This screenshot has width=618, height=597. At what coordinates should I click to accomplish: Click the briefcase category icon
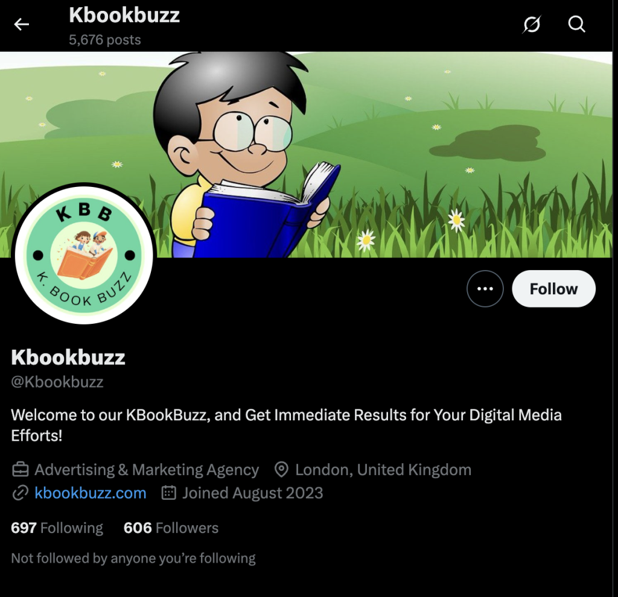20,469
